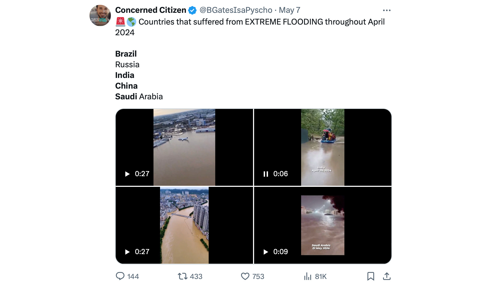Open the May 7 timestamp link

[289, 10]
